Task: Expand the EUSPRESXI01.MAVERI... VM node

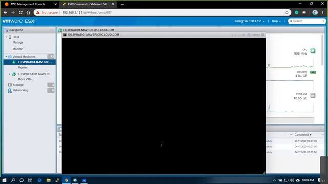Action: [9, 74]
